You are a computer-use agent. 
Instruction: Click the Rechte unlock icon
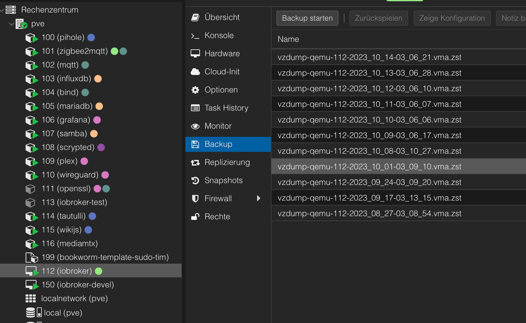click(195, 217)
